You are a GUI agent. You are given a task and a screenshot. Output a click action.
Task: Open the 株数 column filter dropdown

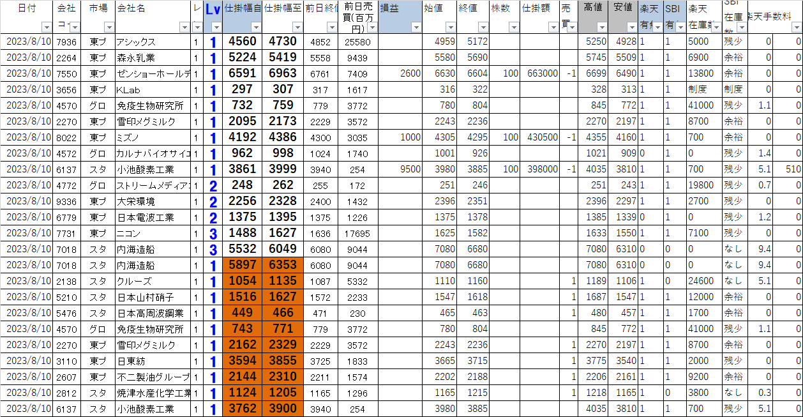tap(514, 27)
